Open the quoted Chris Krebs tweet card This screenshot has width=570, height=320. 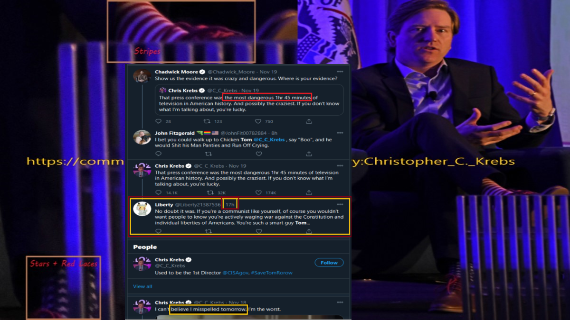(249, 100)
